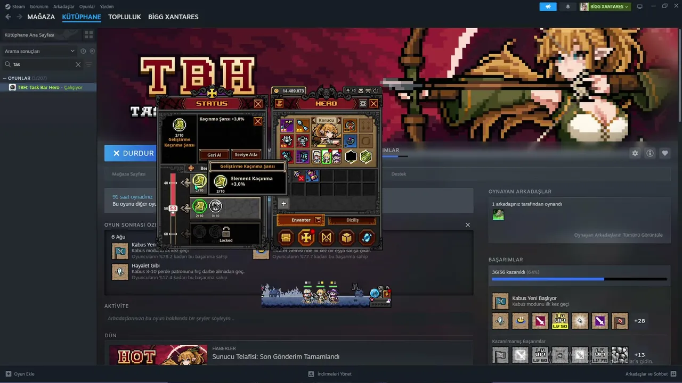The width and height of the screenshot is (682, 383).
Task: Open the Destek link
Action: coord(399,174)
